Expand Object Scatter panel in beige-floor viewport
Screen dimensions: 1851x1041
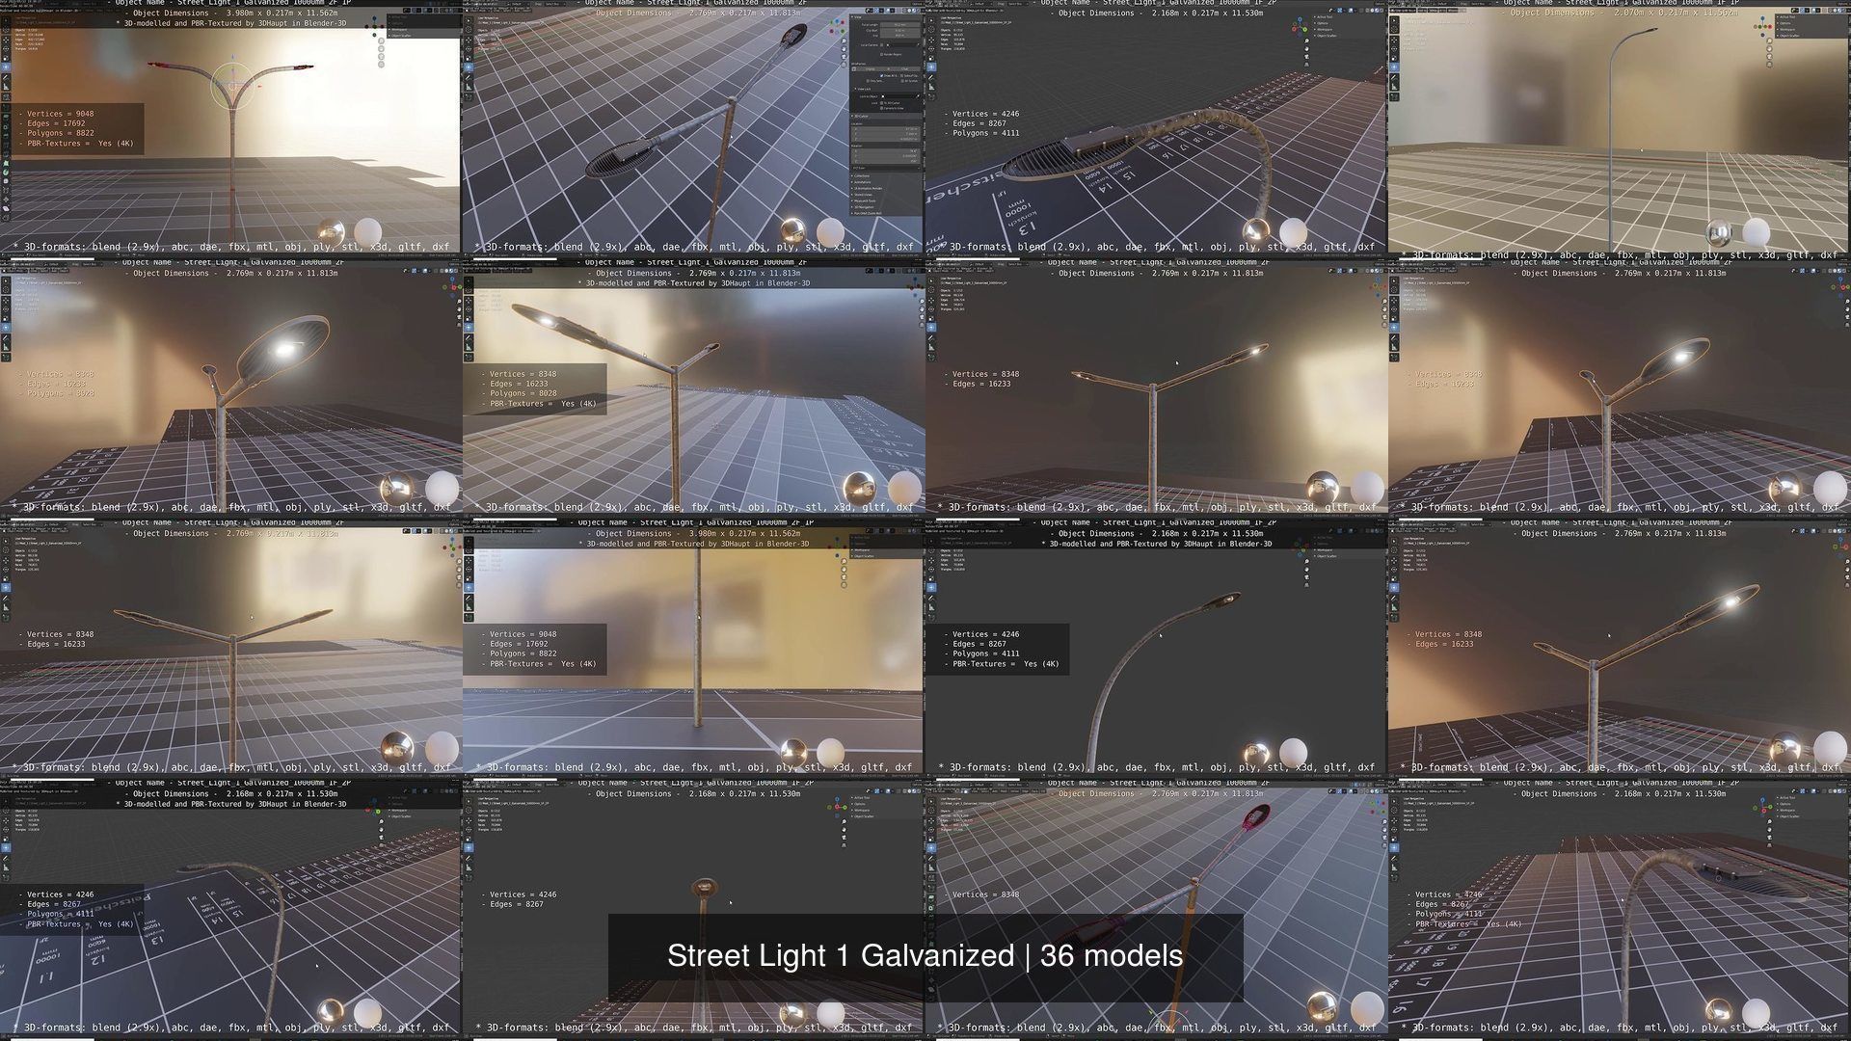1789,36
